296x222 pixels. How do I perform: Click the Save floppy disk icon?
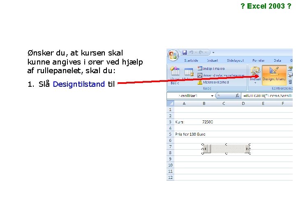[x=185, y=52]
